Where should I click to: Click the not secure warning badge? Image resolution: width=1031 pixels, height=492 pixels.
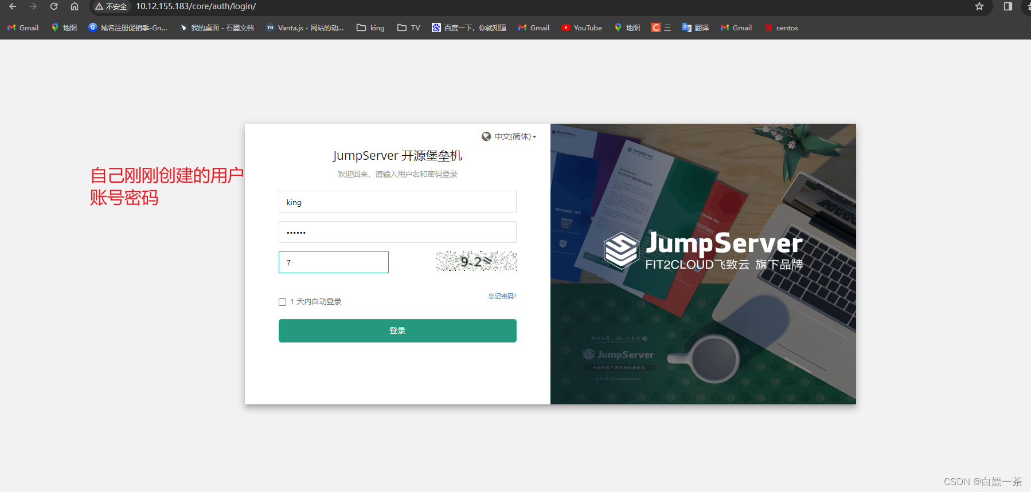pos(111,6)
